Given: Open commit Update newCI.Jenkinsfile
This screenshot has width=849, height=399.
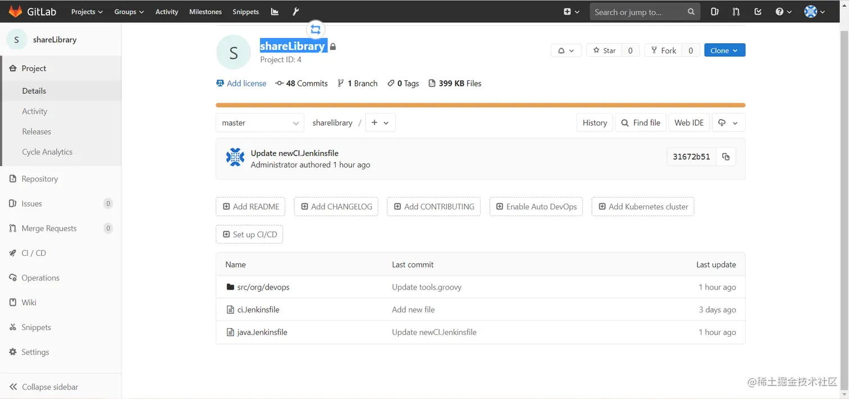Looking at the screenshot, I should click(295, 153).
